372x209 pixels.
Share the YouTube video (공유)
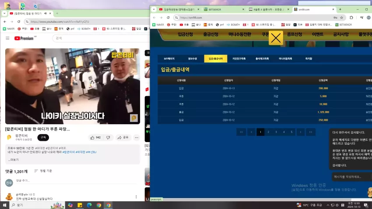[x=123, y=137]
